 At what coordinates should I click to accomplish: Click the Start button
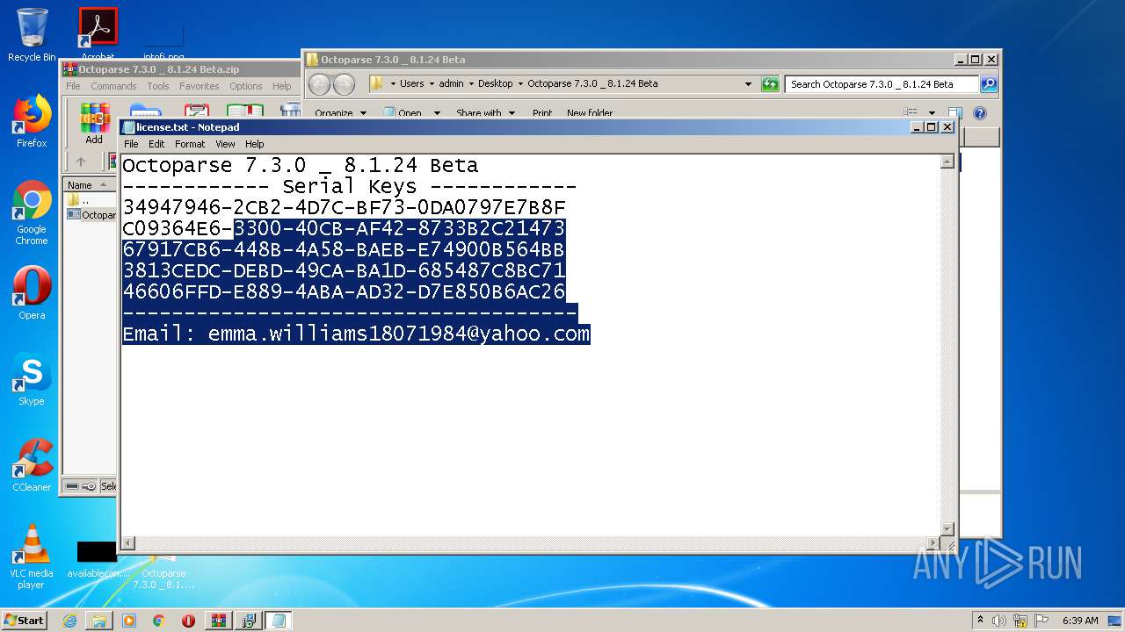pos(25,621)
